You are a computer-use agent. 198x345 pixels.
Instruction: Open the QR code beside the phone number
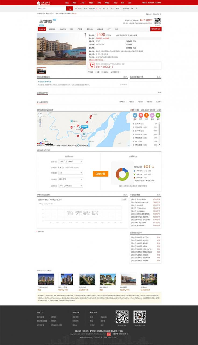(x=158, y=21)
